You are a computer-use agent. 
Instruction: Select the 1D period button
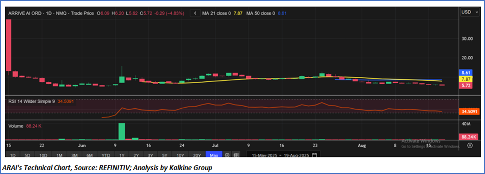(x=12, y=155)
